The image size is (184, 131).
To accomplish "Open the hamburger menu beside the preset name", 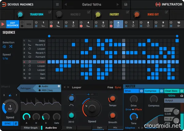I will click(x=57, y=5).
